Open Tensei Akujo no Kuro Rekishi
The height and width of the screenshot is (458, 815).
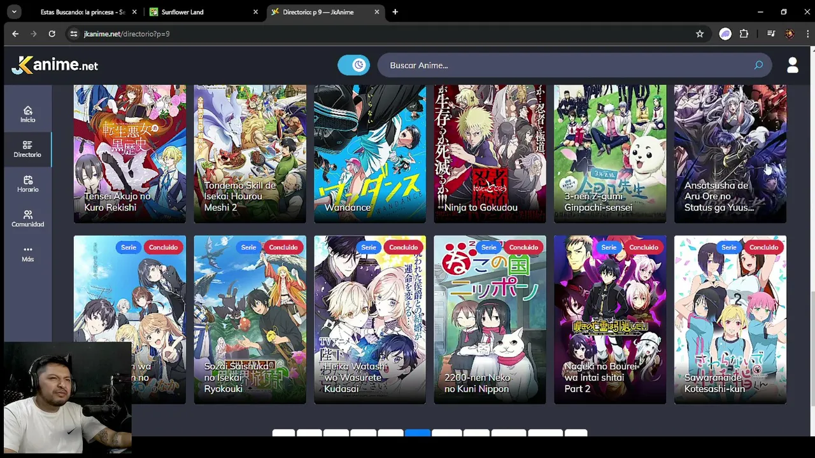pos(130,153)
